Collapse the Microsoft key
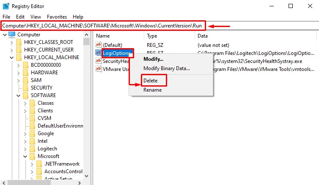Viewport: 319px width, 185px height. [x=25, y=156]
